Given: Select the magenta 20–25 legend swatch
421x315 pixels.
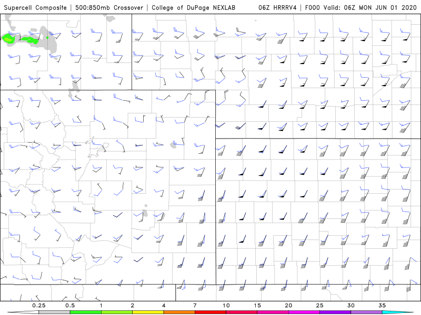Looking at the screenshot, I should [x=304, y=312].
